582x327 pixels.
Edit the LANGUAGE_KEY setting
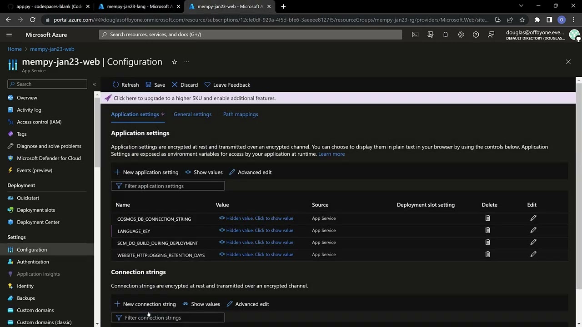pos(533,230)
